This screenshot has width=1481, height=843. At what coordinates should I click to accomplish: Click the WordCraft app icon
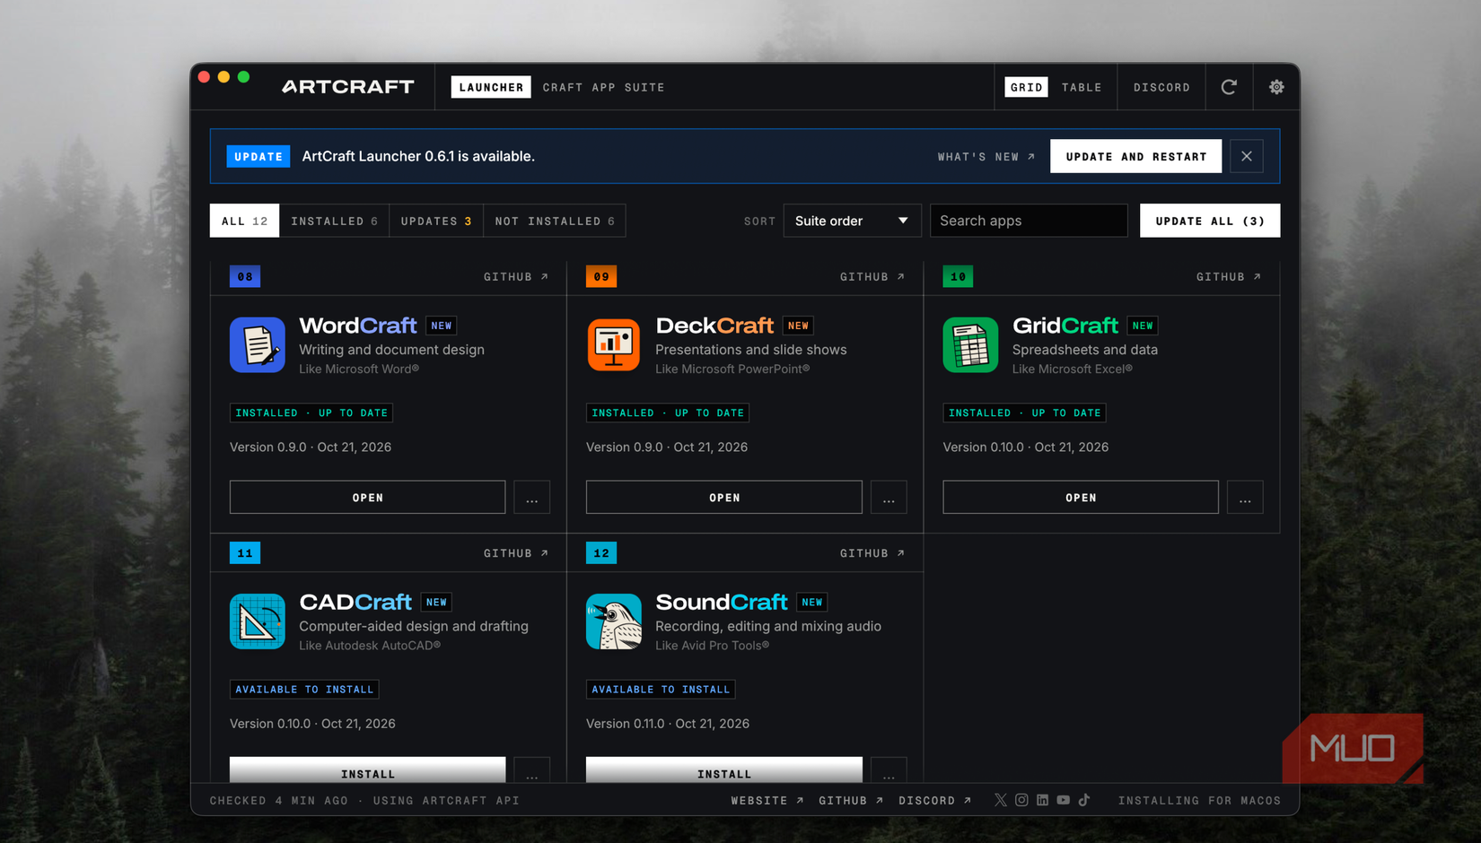(x=258, y=344)
